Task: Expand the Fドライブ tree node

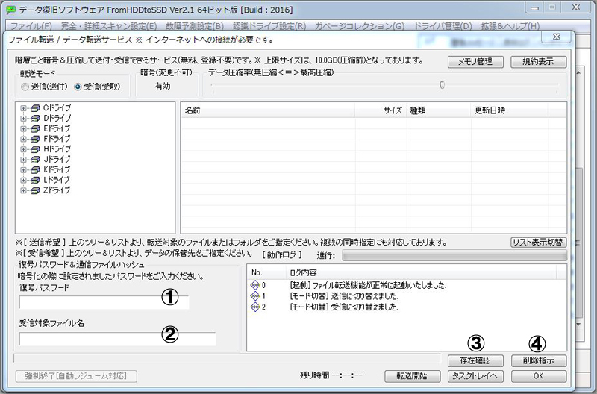Action: point(24,139)
